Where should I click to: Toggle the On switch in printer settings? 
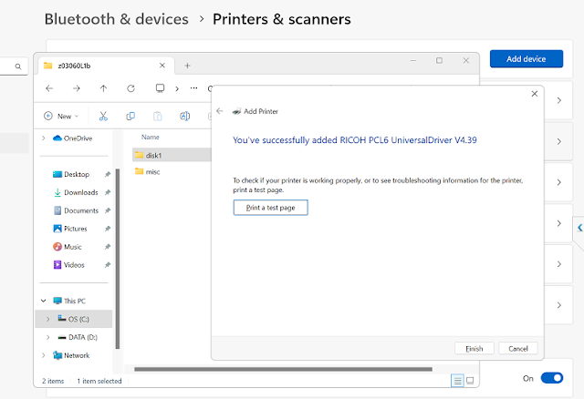click(551, 378)
